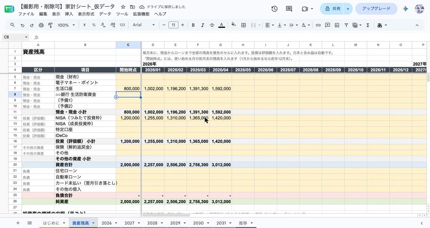Open the functions sigma icon
The width and height of the screenshot is (430, 228).
pyautogui.click(x=368, y=25)
